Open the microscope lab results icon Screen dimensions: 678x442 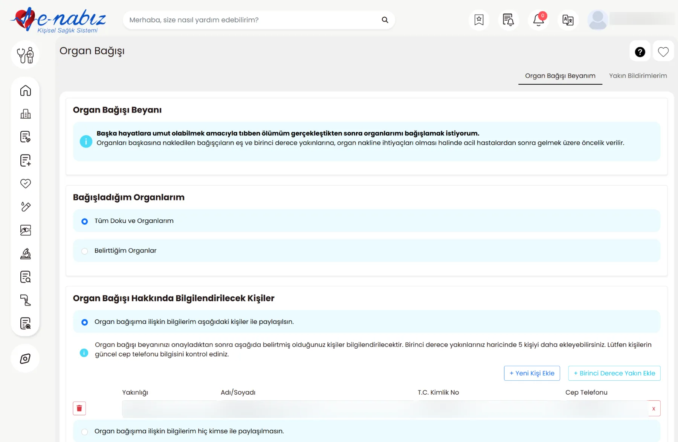pos(25,254)
